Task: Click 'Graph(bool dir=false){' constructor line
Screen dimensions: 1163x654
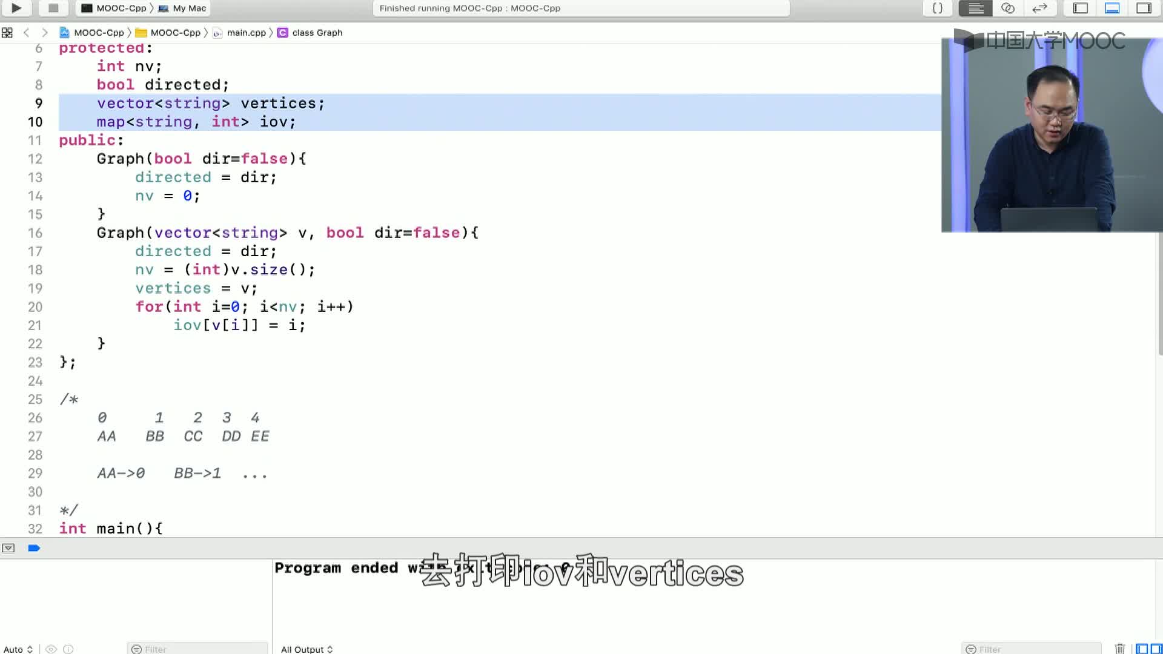Action: (202, 159)
